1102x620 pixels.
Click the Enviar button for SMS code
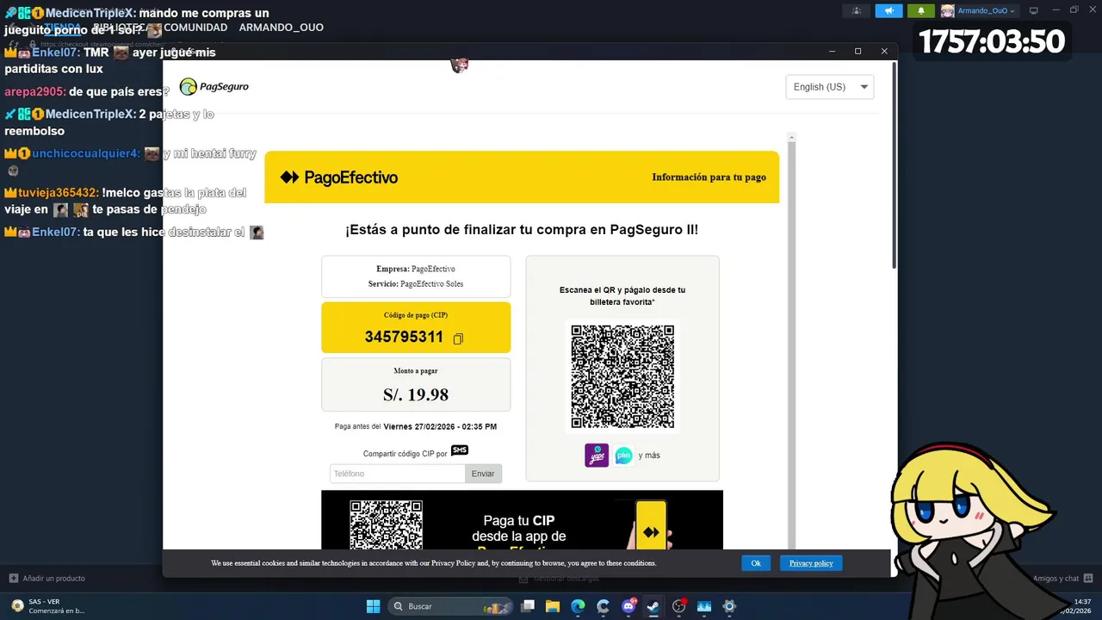point(483,474)
